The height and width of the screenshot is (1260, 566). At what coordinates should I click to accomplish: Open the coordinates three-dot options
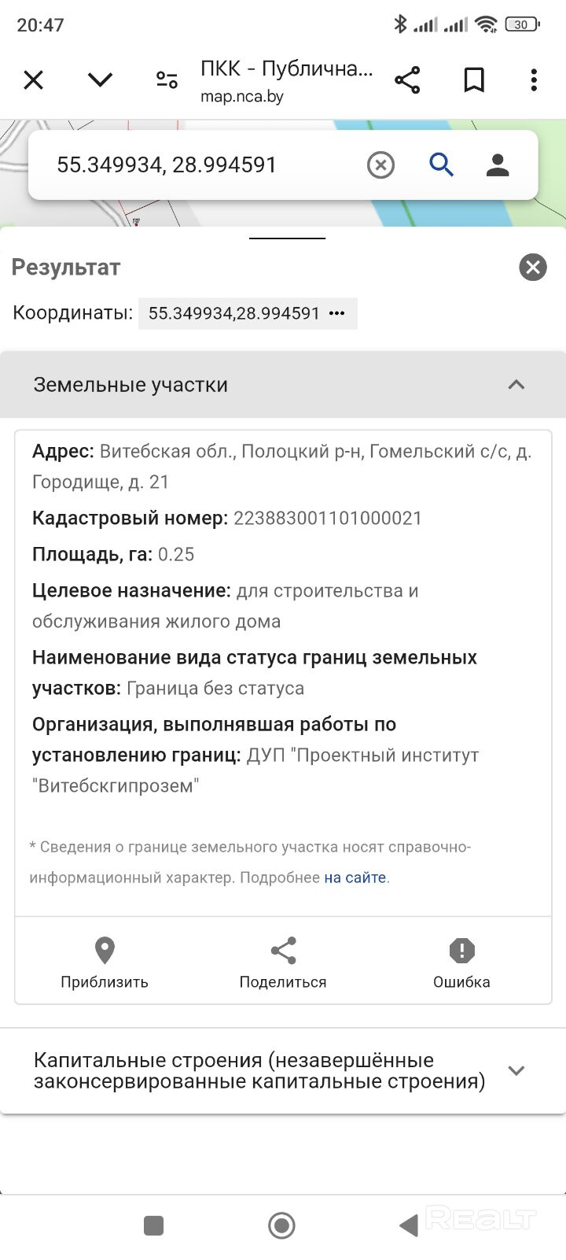click(x=337, y=313)
